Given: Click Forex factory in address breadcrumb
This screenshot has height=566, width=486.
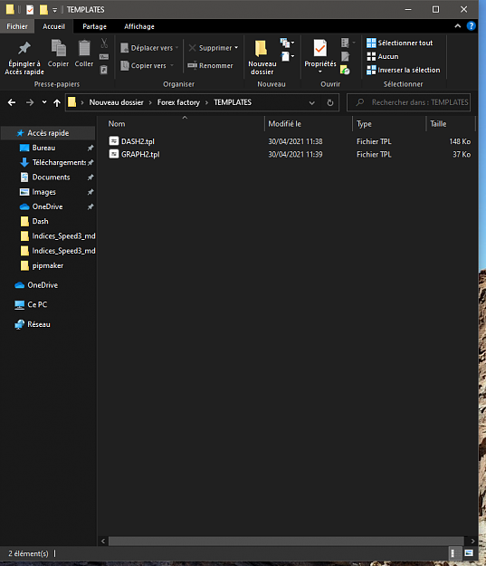Looking at the screenshot, I should point(178,102).
